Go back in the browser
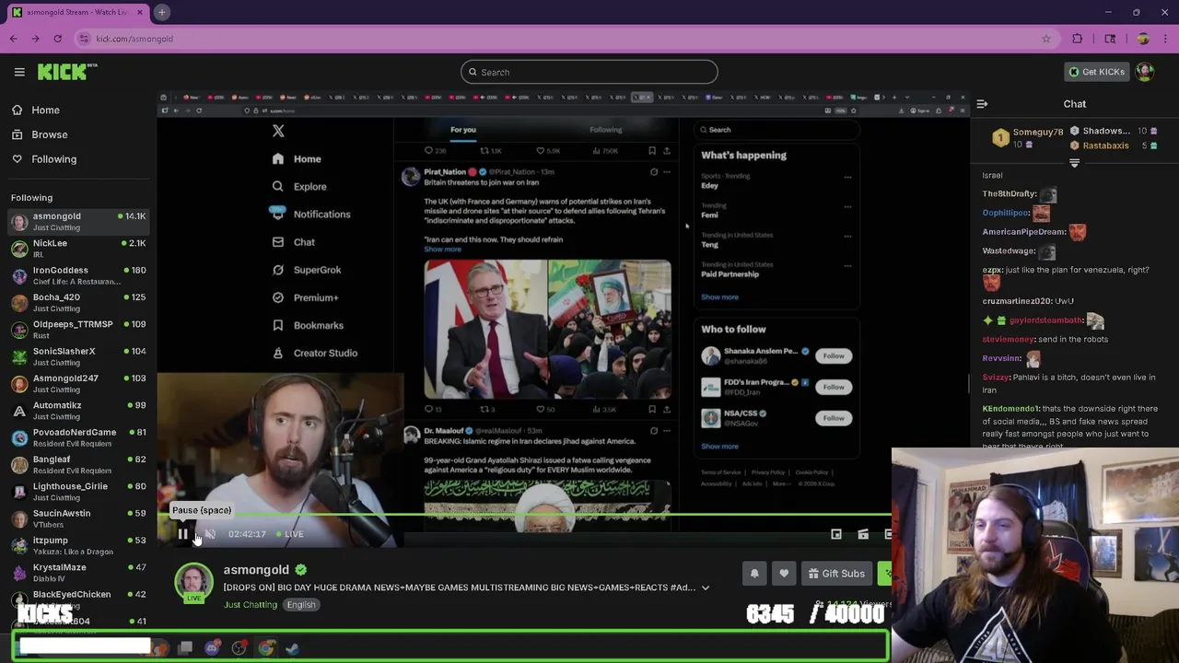Image resolution: width=1179 pixels, height=663 pixels. (x=14, y=39)
